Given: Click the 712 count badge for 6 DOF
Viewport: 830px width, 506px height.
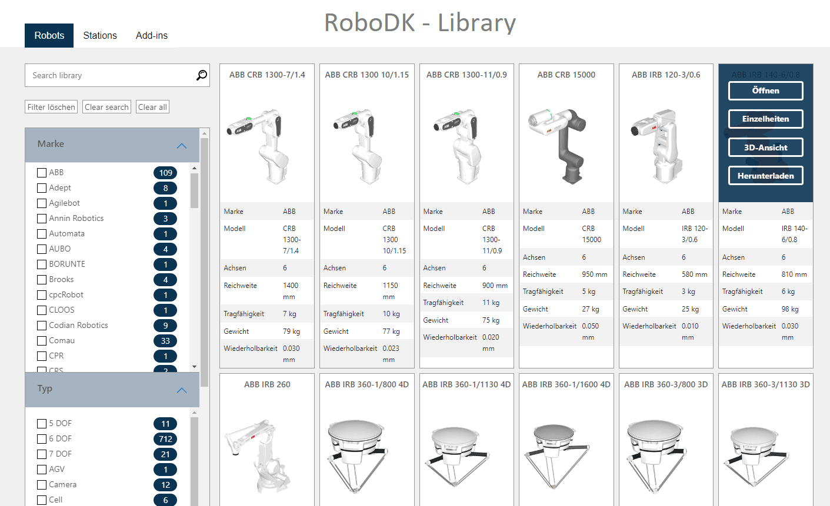Looking at the screenshot, I should coord(165,439).
